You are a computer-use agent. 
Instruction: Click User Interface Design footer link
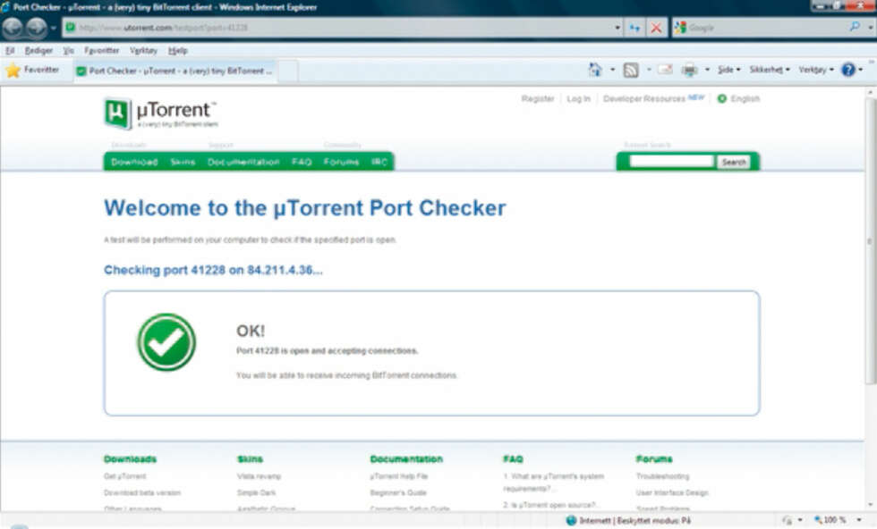672,492
